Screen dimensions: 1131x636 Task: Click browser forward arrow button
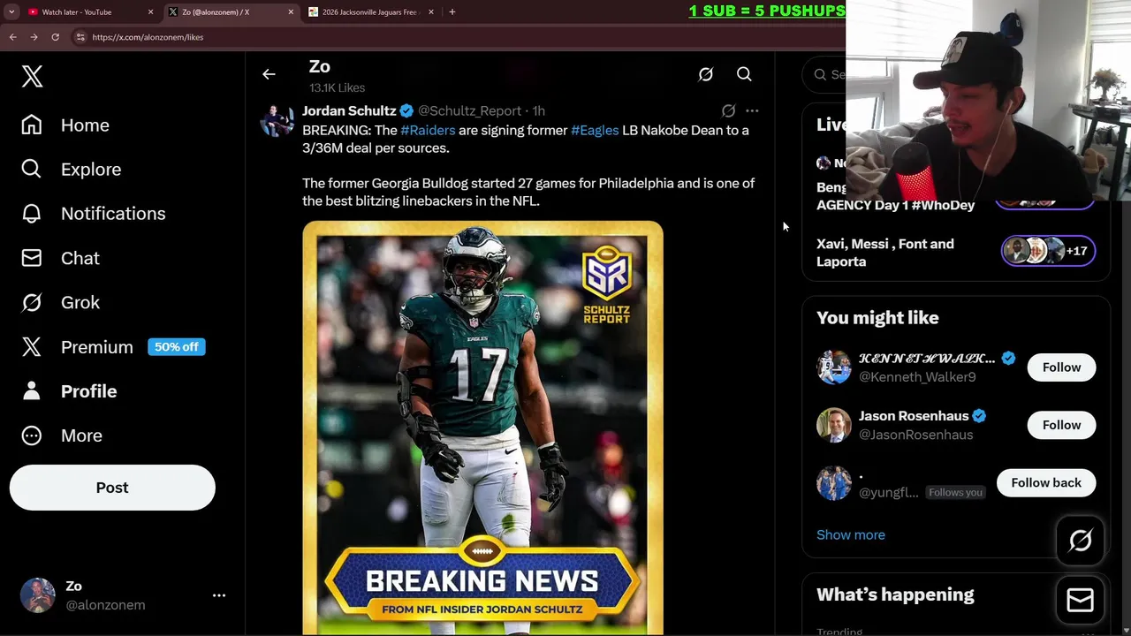coord(34,37)
